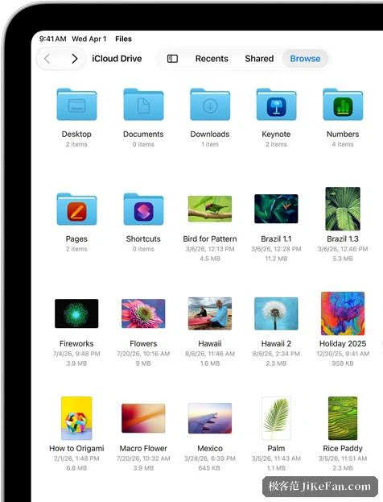Click the Downloads folder name label
Screen dimensions: 383x502
tap(210, 134)
